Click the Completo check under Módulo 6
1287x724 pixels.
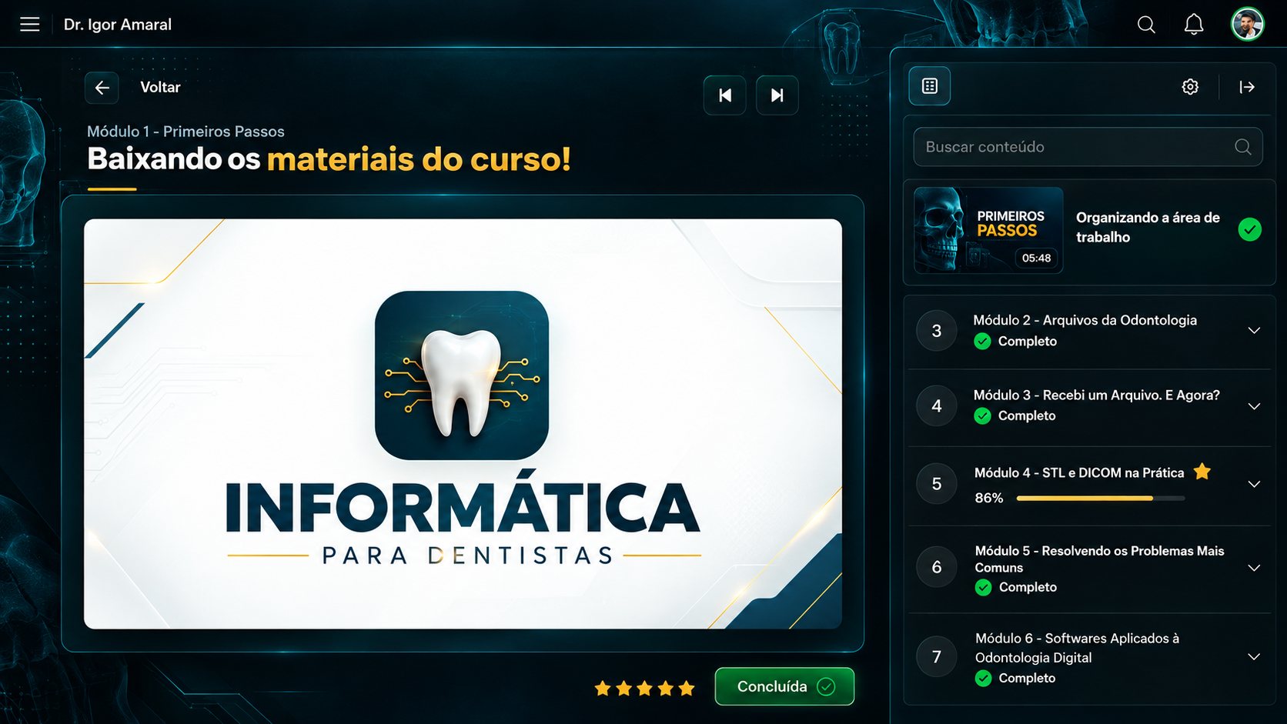click(x=983, y=678)
